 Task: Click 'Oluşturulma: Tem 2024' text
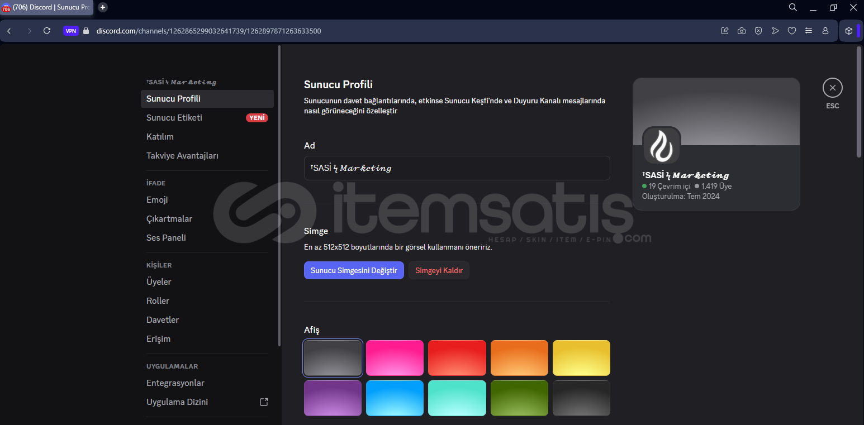681,197
